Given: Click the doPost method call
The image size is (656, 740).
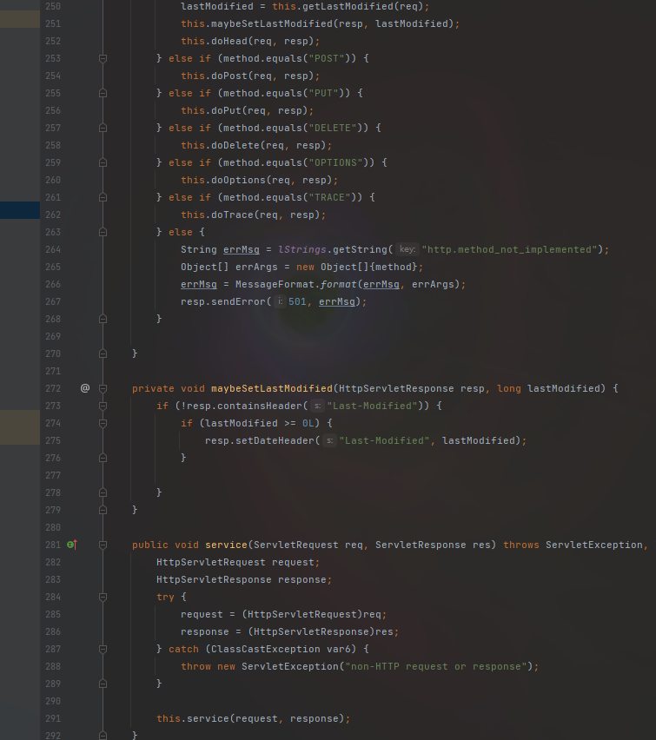Looking at the screenshot, I should click(x=229, y=76).
